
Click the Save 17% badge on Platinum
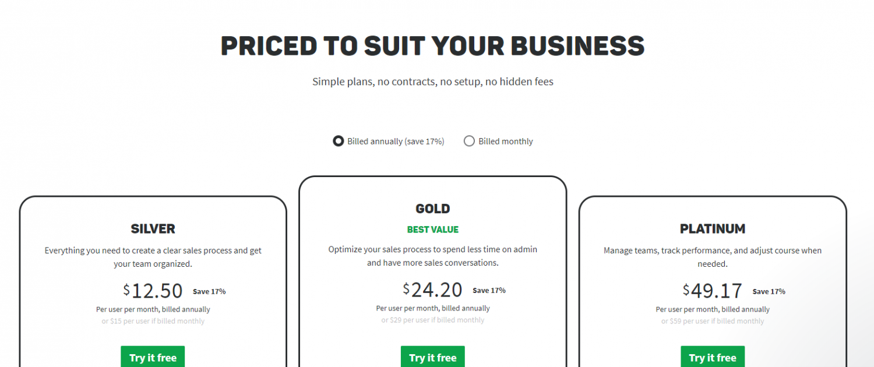(769, 291)
